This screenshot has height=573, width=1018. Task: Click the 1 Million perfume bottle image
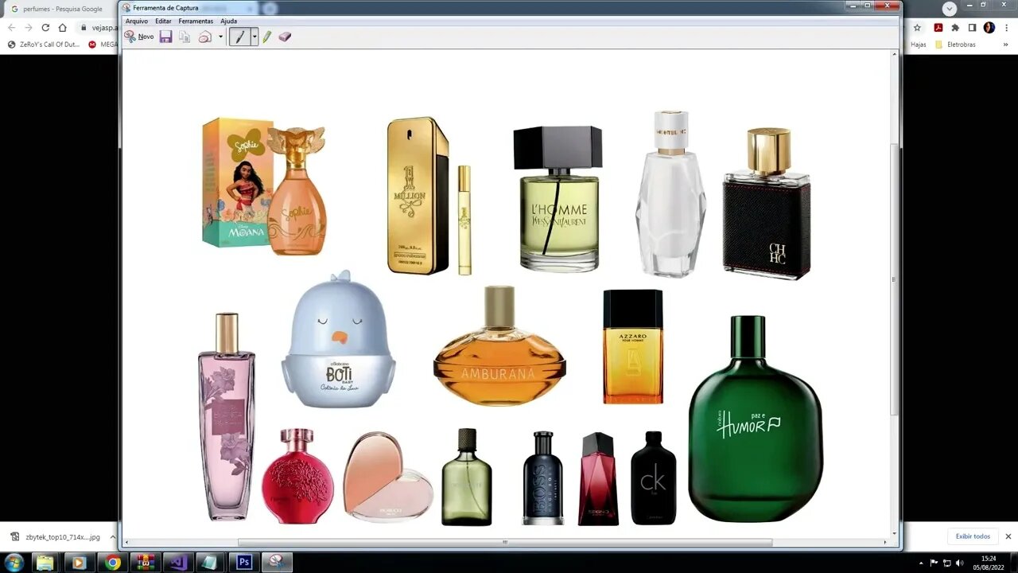(418, 196)
